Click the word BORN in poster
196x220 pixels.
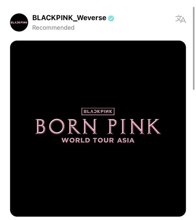click(66, 126)
